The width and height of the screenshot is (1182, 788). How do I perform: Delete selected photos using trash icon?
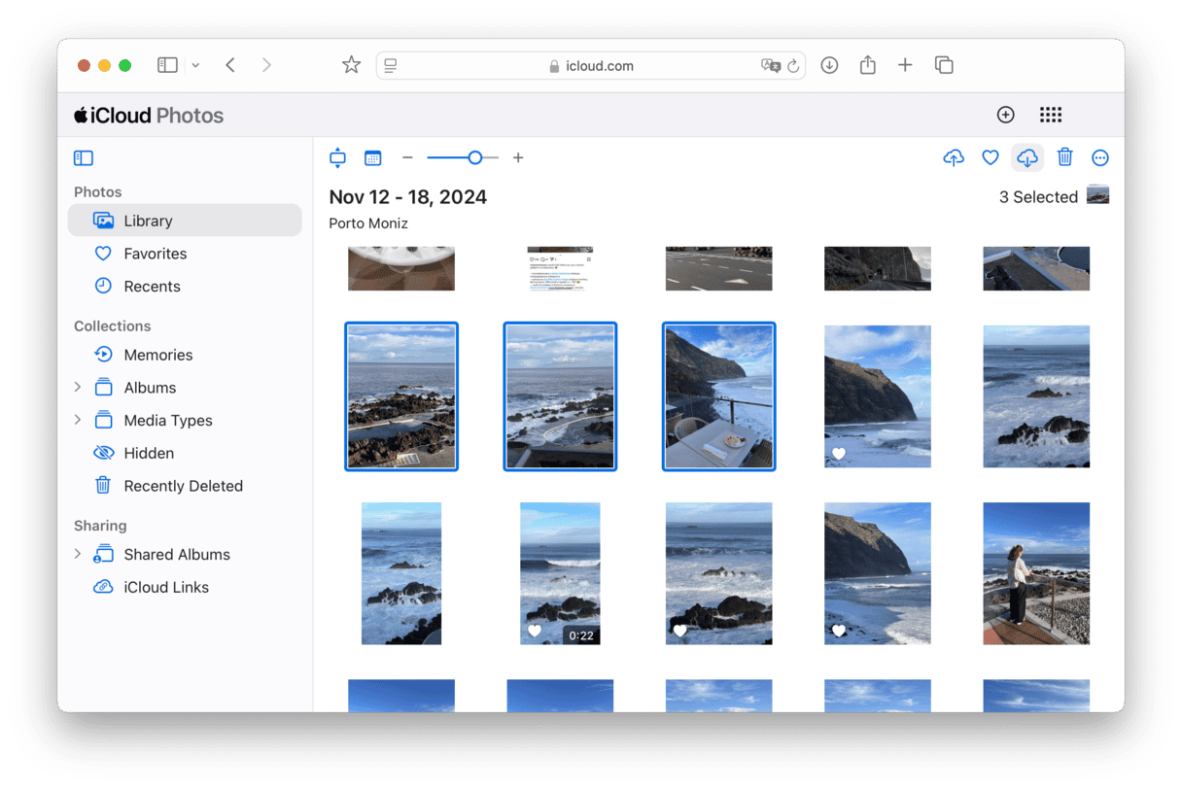[x=1065, y=158]
